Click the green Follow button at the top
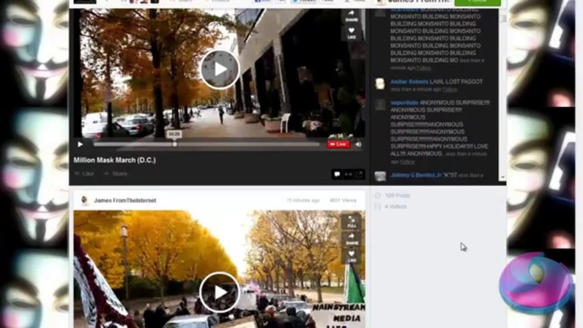The height and width of the screenshot is (328, 583). click(477, 2)
